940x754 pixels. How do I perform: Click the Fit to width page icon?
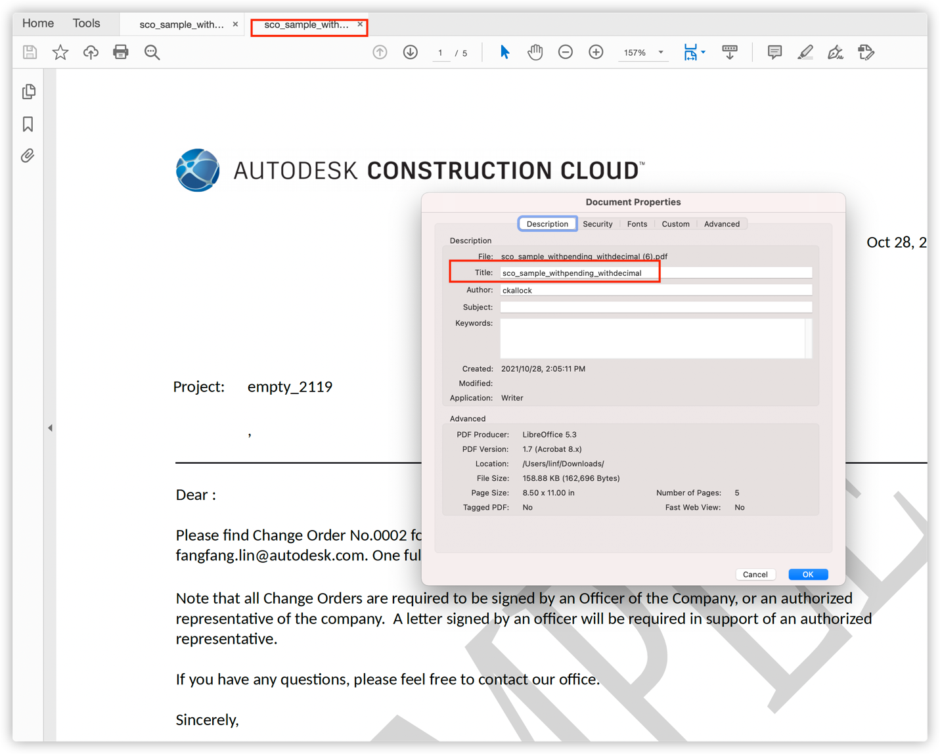coord(690,53)
